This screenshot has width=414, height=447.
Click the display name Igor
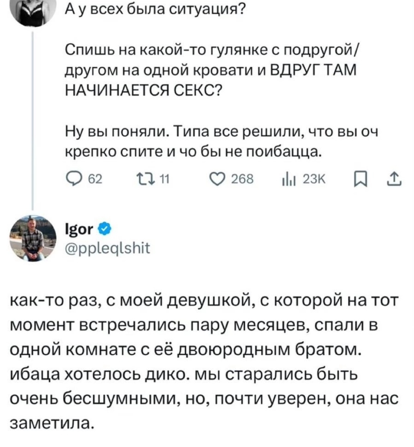(x=79, y=229)
